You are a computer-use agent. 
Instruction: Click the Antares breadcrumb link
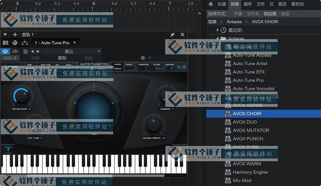coord(234,22)
